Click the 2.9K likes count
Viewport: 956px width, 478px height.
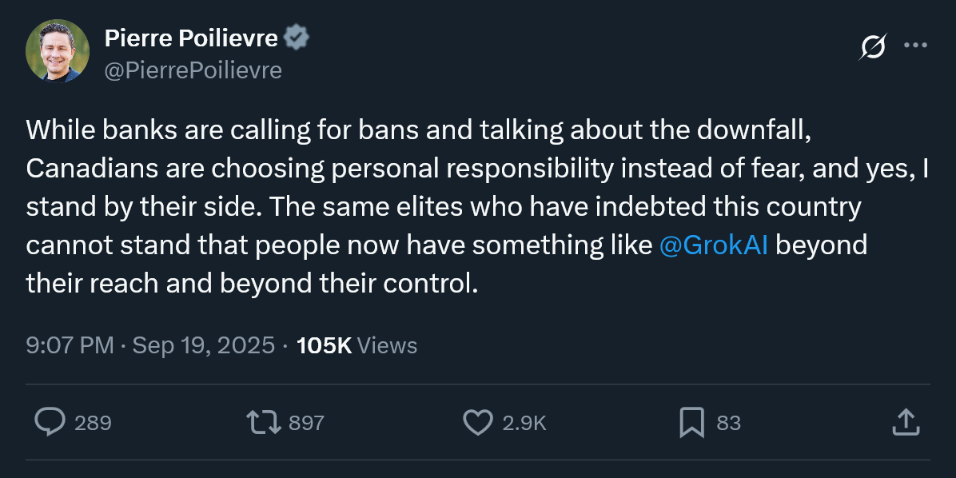click(524, 423)
